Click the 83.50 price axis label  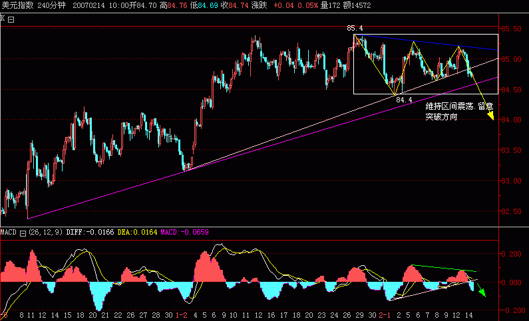click(511, 150)
